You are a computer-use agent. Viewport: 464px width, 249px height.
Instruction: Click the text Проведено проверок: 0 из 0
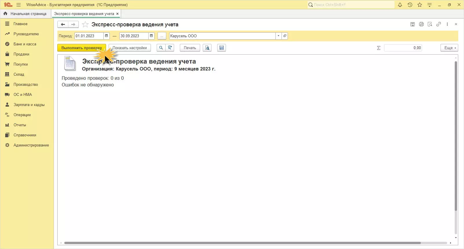[93, 78]
